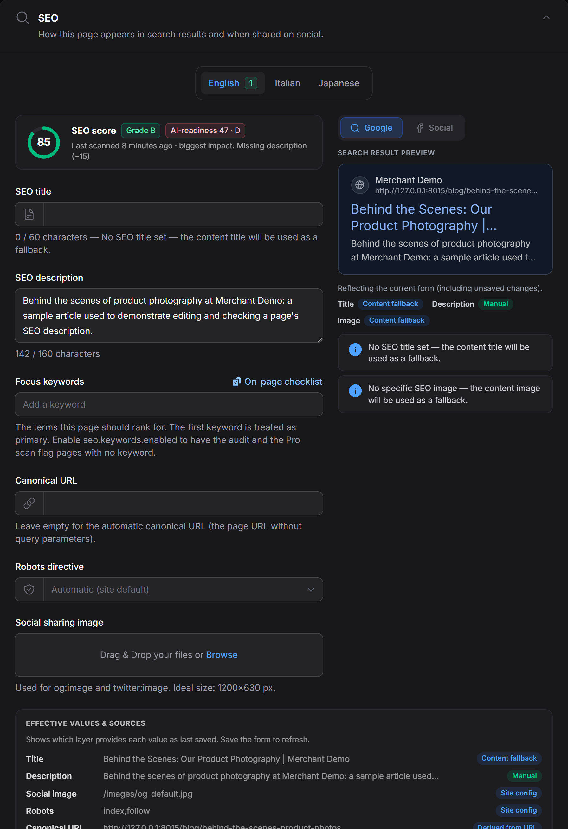Click the SEO magnifier icon in header
This screenshot has width=568, height=829.
coord(23,17)
